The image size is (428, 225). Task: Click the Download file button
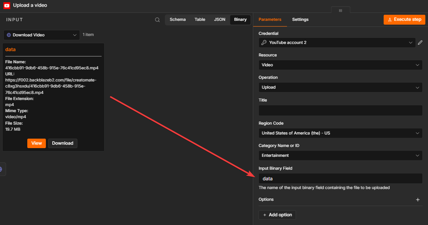tap(63, 143)
